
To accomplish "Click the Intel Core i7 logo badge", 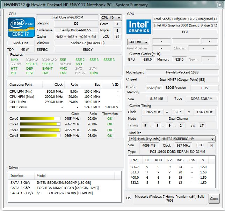I will (21, 28).
